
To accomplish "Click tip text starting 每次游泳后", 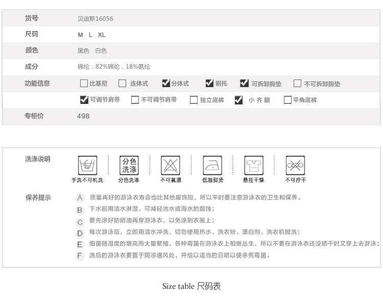I will click(195, 232).
